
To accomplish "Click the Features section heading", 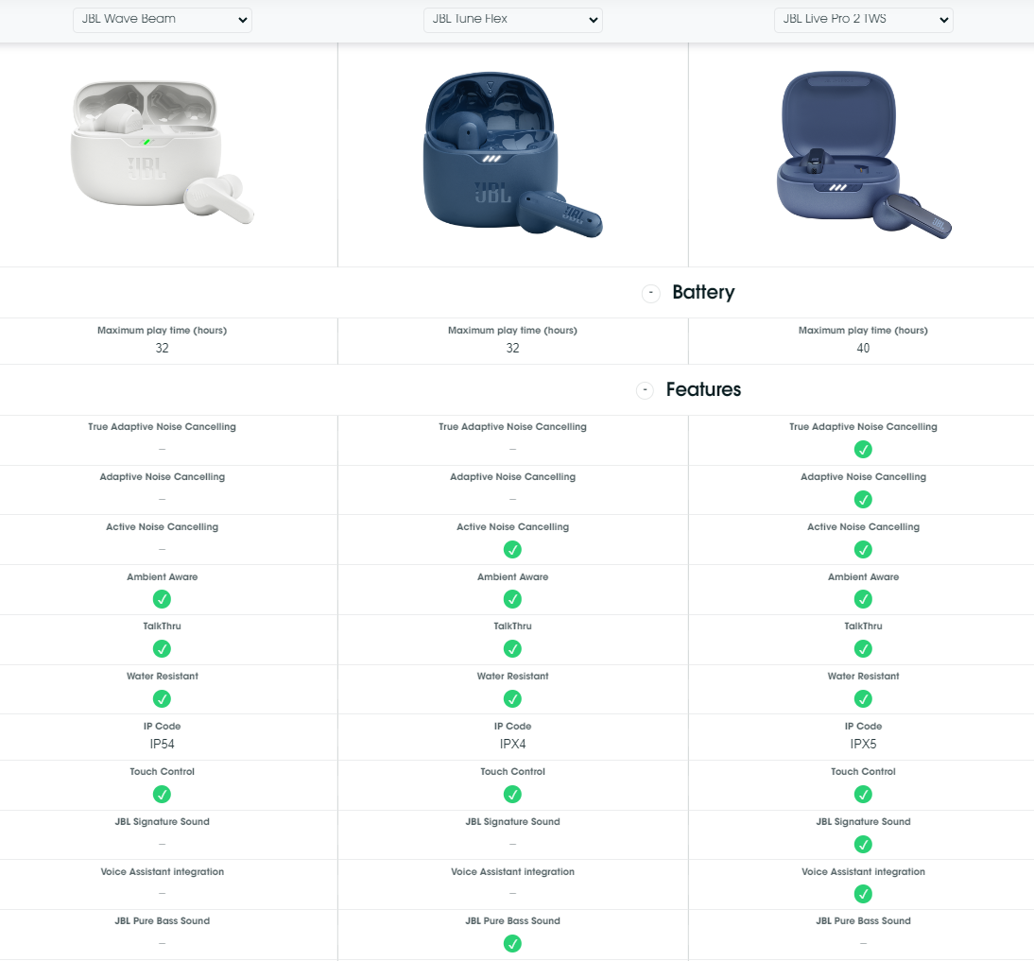I will (x=703, y=390).
